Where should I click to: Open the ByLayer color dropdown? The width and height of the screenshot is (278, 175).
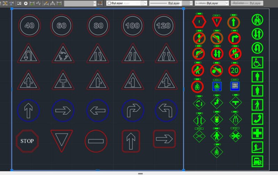[x=127, y=3]
